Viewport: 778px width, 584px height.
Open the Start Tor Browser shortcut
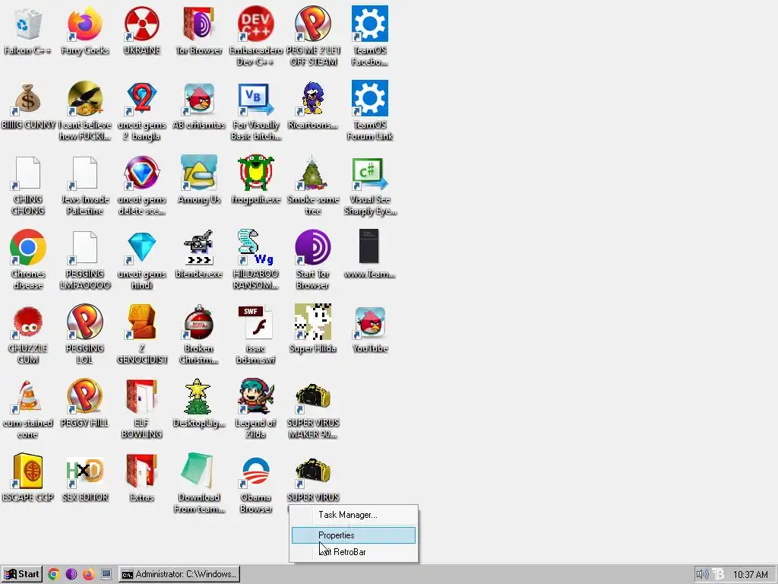(312, 247)
